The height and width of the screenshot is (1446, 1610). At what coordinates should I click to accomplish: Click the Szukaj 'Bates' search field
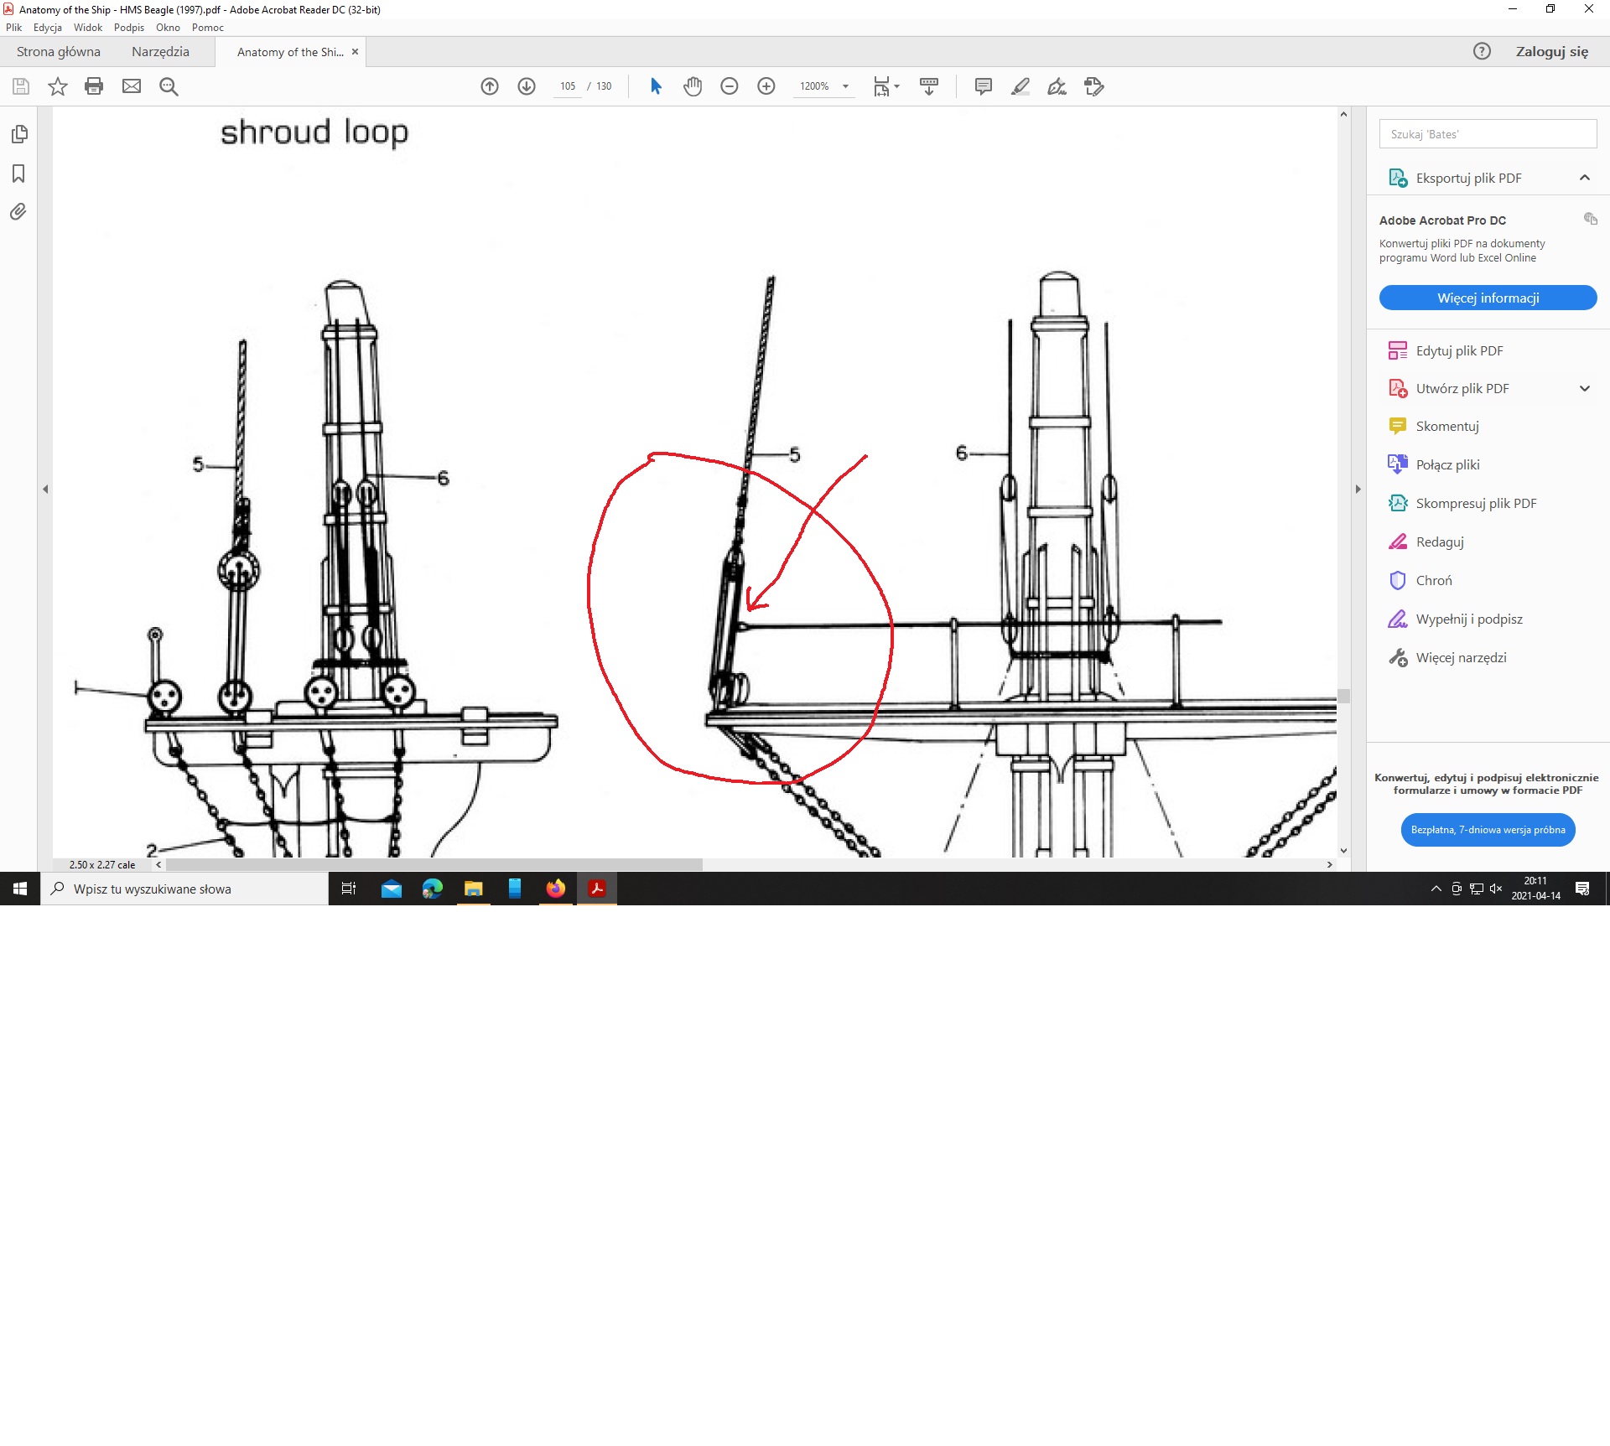1488,134
